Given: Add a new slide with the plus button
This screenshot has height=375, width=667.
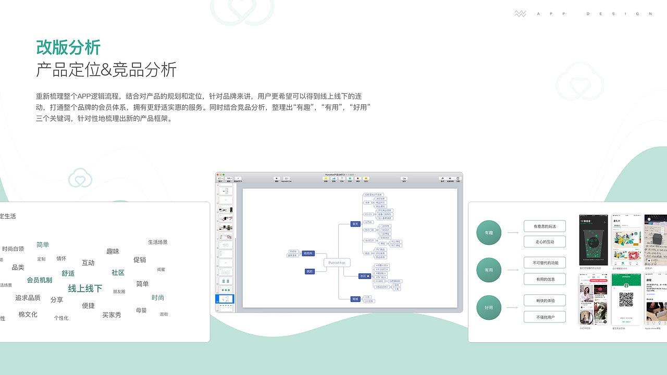Looking at the screenshot, I should click(x=238, y=179).
